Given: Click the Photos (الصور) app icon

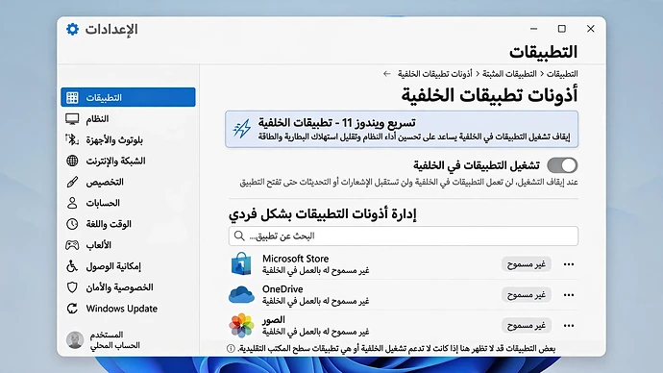Looking at the screenshot, I should (x=241, y=325).
